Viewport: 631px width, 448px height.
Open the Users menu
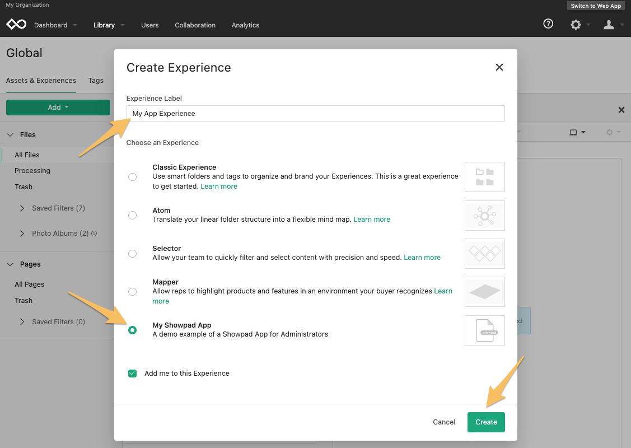149,25
